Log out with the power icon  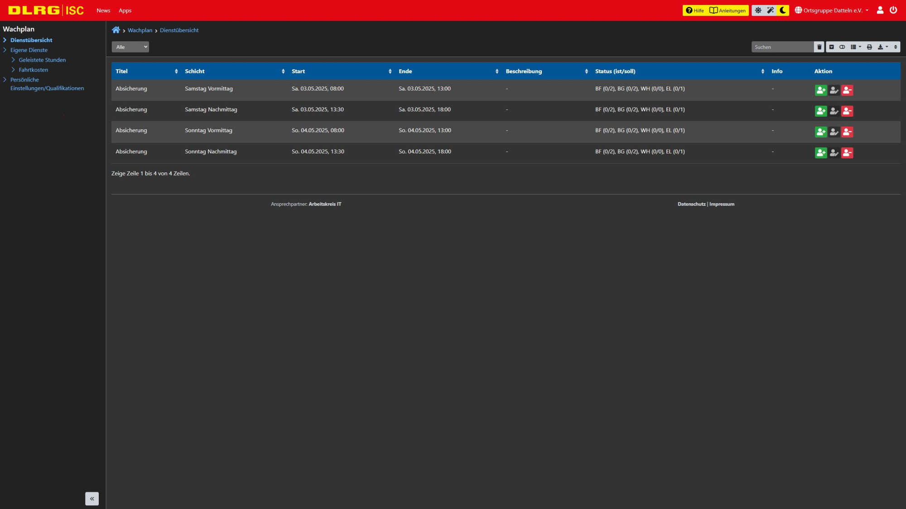(x=893, y=10)
